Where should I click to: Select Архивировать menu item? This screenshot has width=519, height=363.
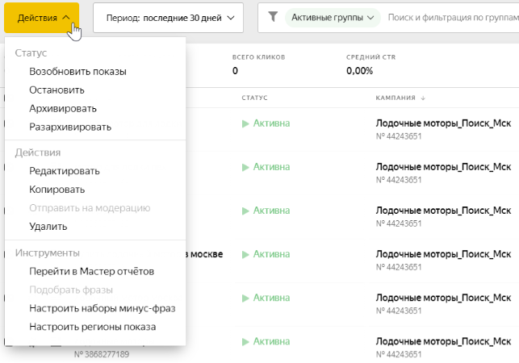click(63, 108)
